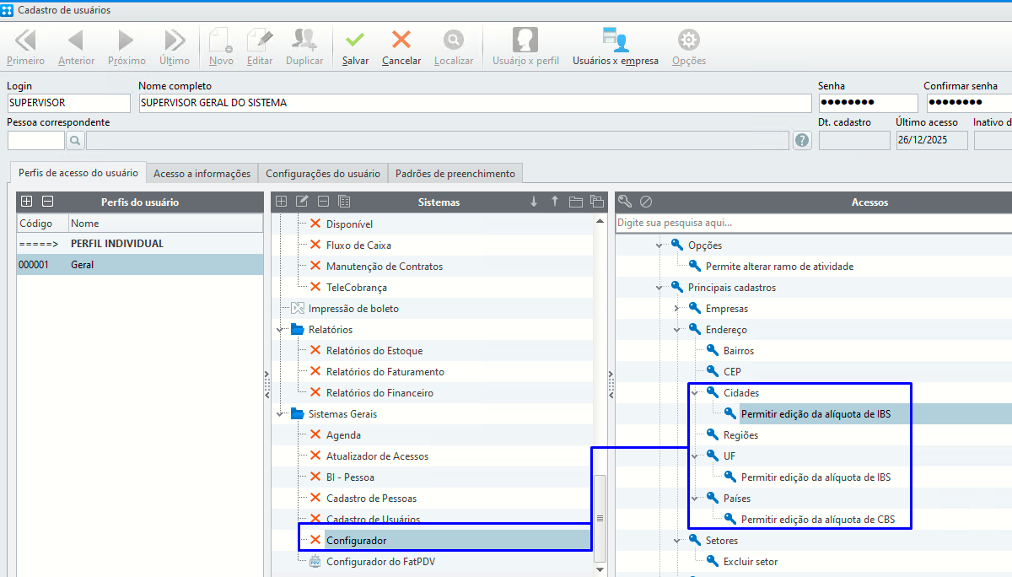
Task: Toggle the X mark beside Relatórios do Estoque
Action: pos(315,351)
